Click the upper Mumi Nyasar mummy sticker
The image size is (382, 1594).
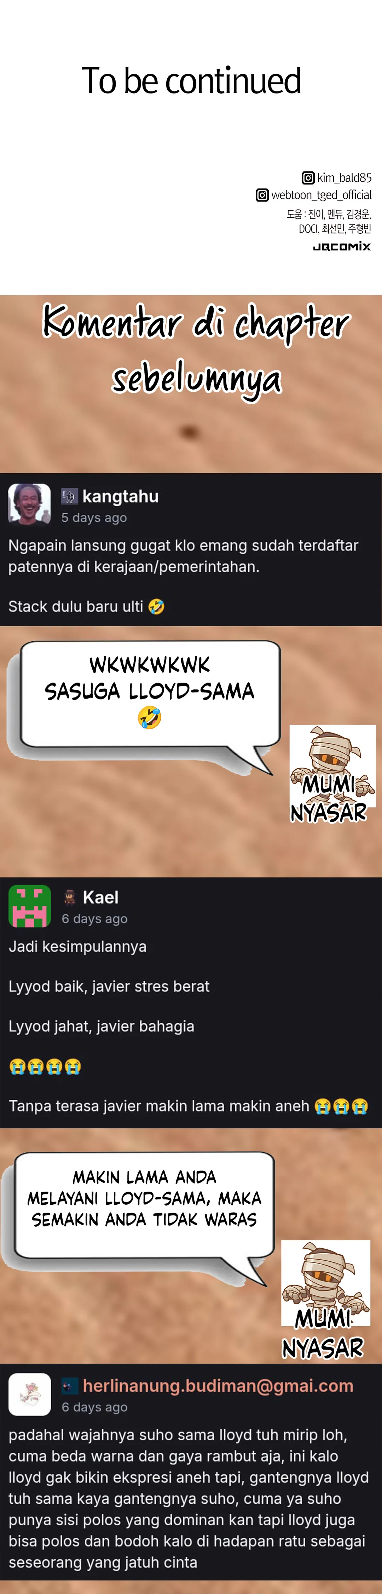332,773
